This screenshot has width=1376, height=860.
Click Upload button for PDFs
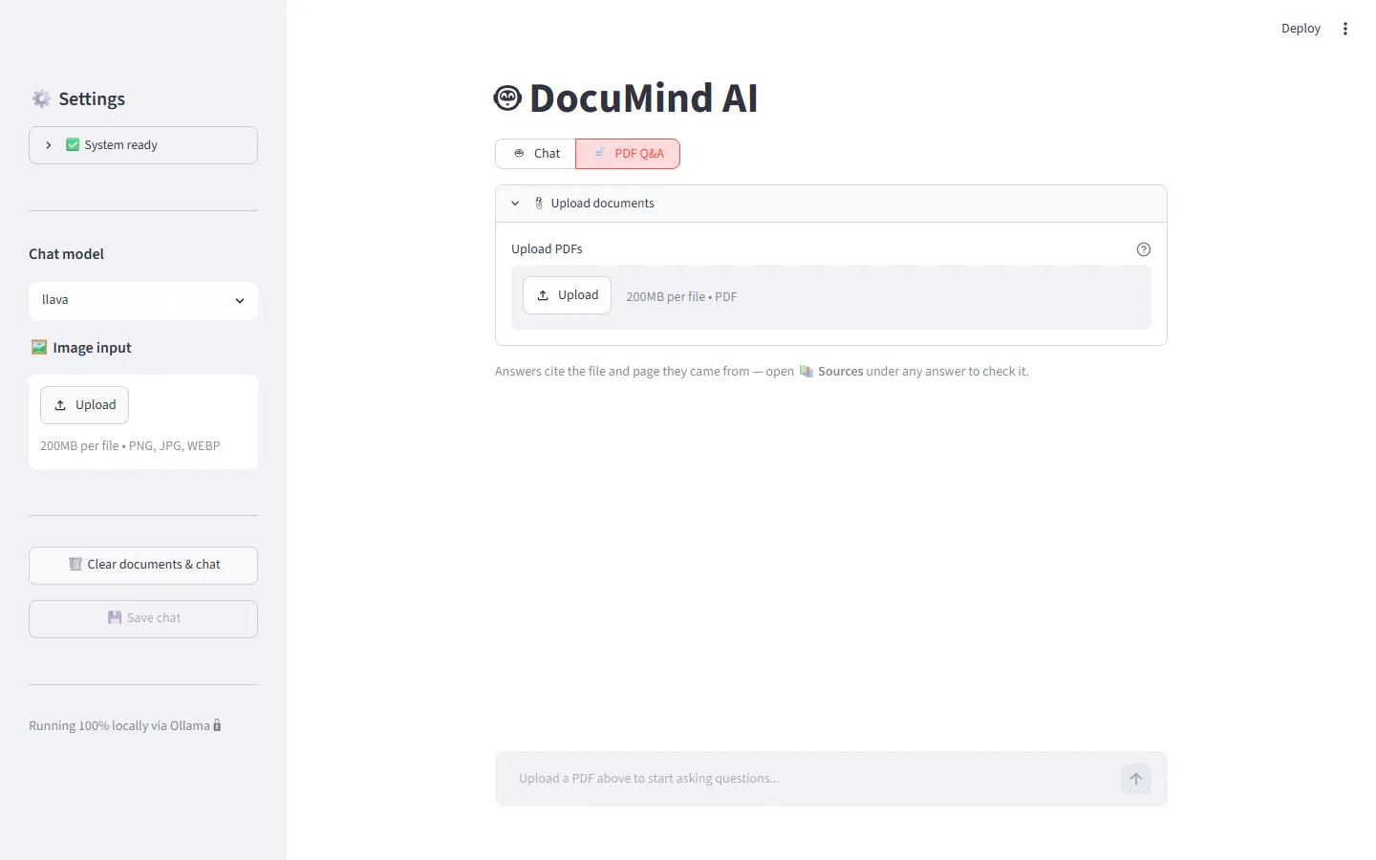pos(567,295)
